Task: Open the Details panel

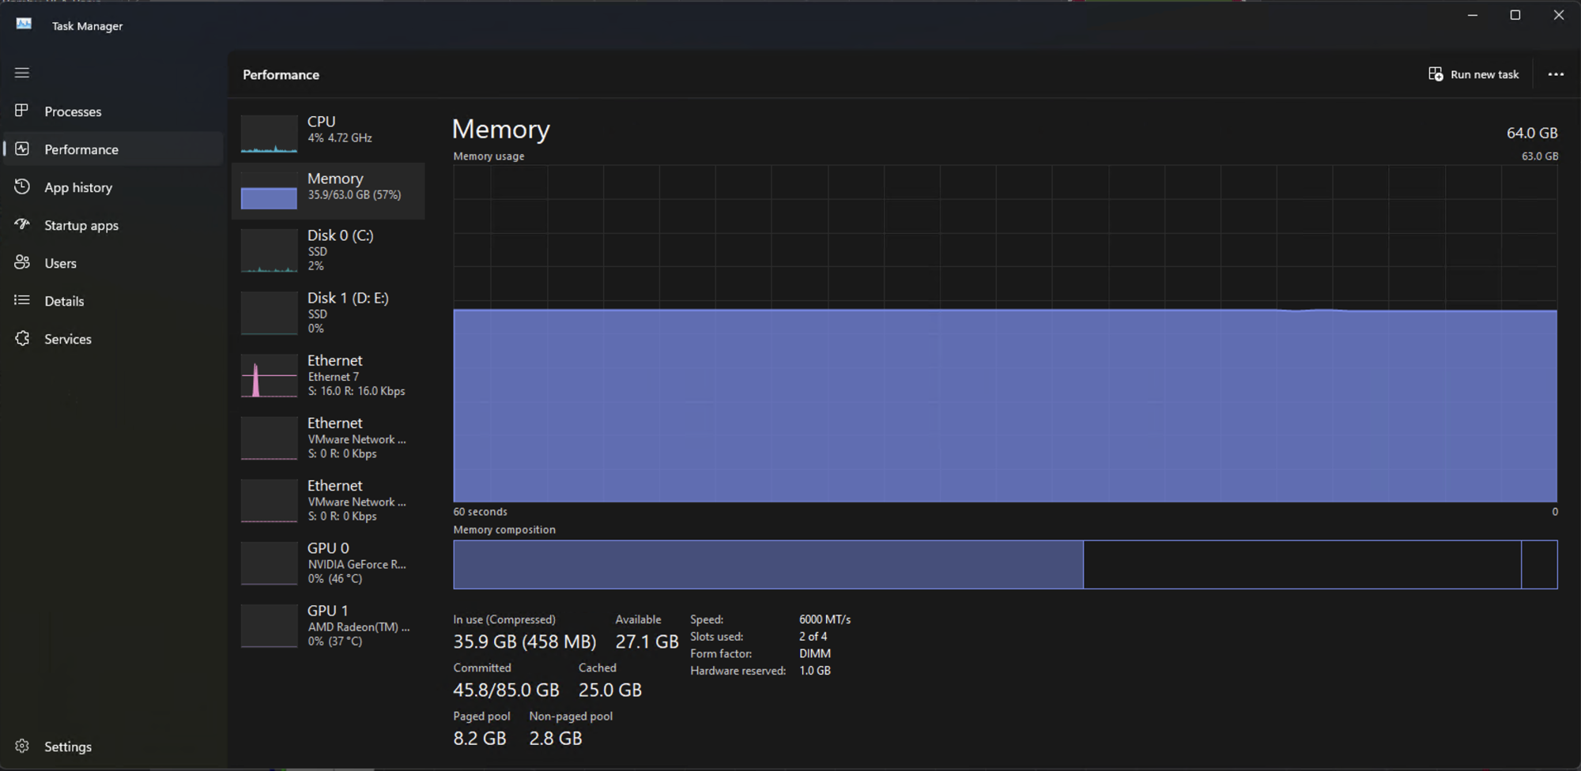Action: pos(64,301)
